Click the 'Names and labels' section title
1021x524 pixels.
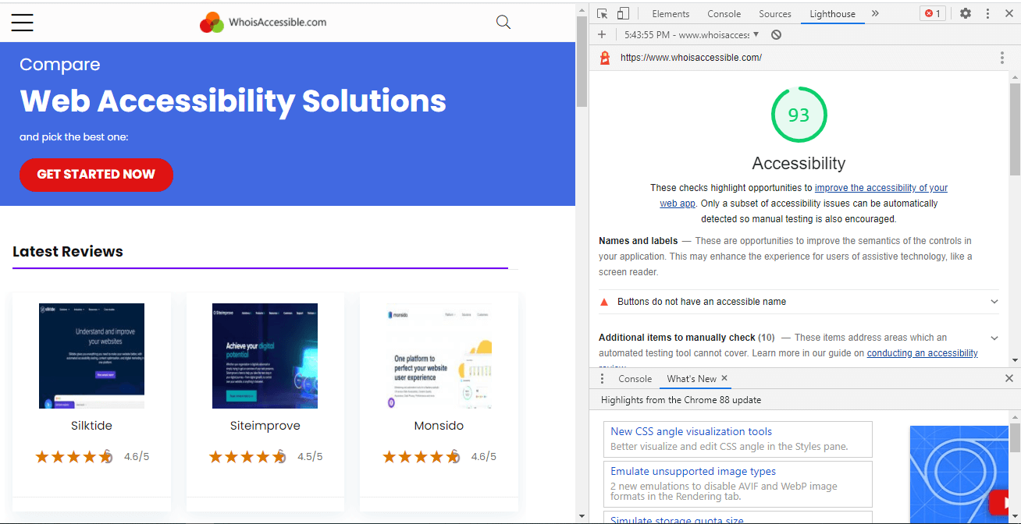(638, 241)
